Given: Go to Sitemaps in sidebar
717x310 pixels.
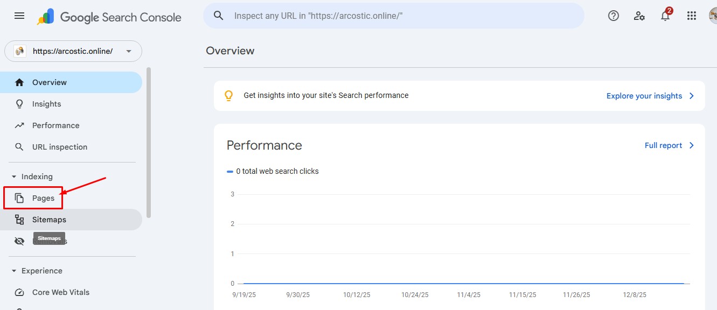Looking at the screenshot, I should point(49,220).
